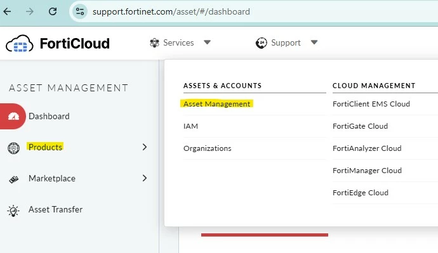Screen dimensions: 438x253
Task: Open Products in the sidebar
Action: click(45, 147)
